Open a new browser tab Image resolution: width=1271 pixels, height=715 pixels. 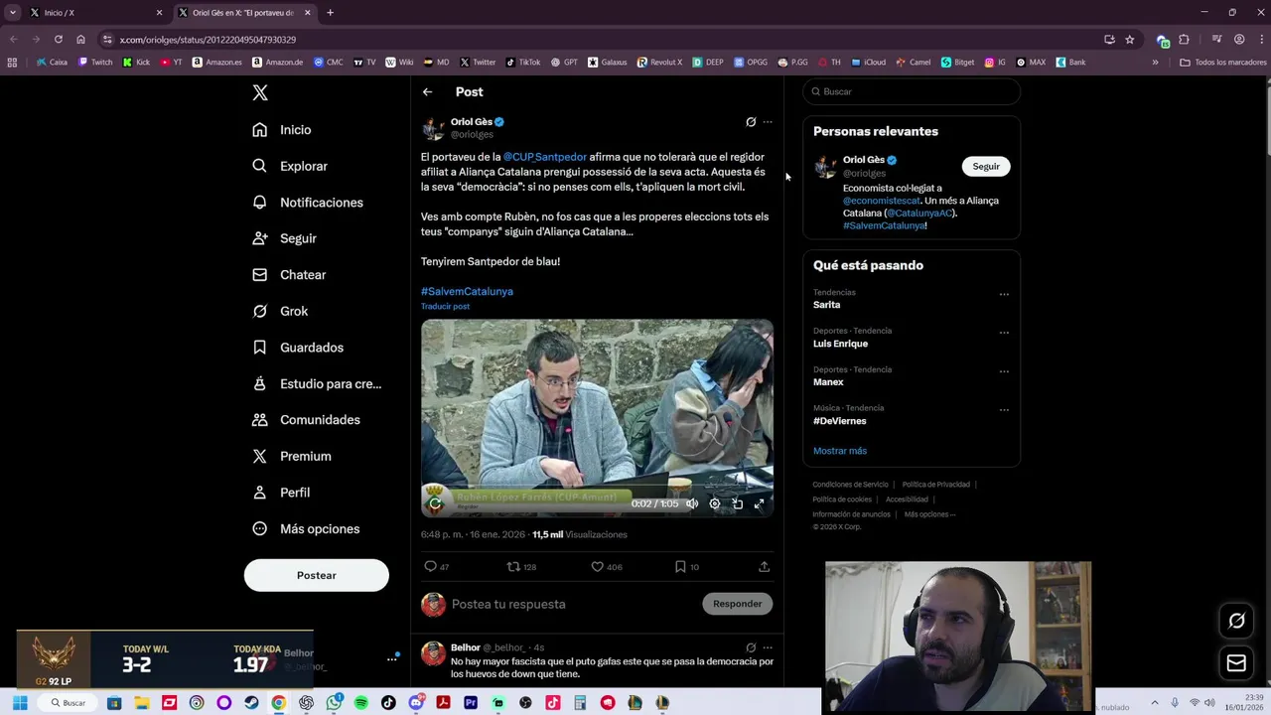(330, 13)
